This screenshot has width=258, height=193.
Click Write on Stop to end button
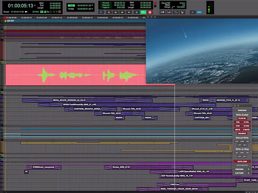(247, 153)
